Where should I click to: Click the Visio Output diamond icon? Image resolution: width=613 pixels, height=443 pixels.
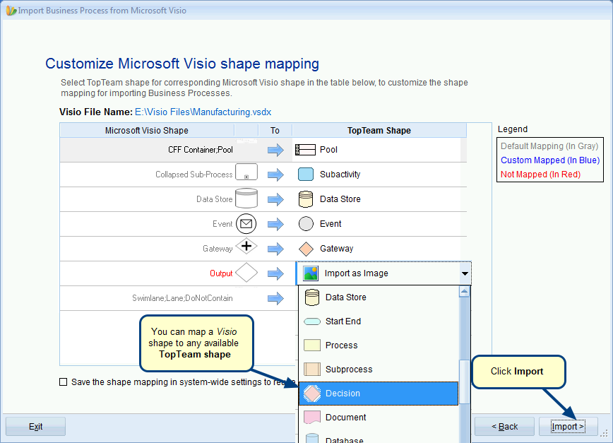246,273
